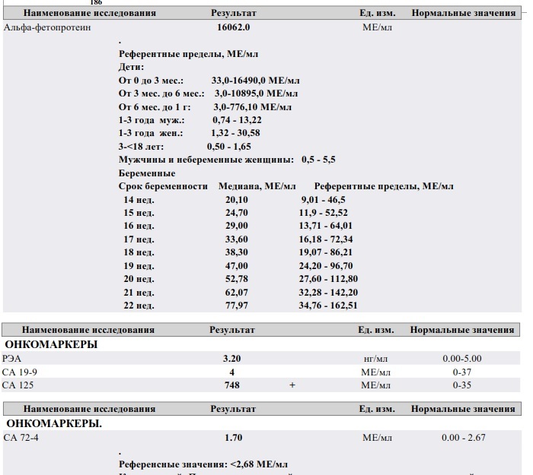Click the CA 19-9 test name
Screen dimensions: 533x475
tap(19, 372)
